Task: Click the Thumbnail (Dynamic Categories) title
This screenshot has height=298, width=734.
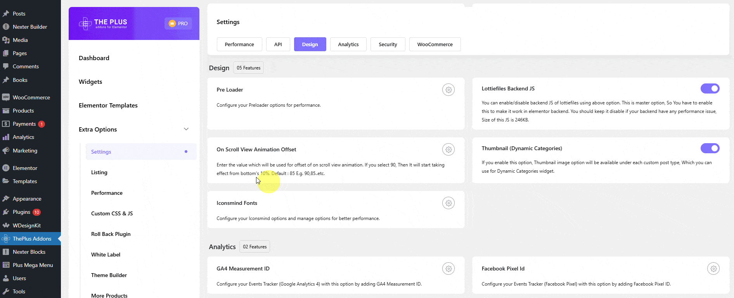Action: pyautogui.click(x=522, y=148)
